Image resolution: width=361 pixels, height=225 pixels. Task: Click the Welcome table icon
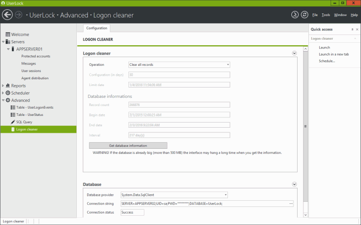click(8, 34)
